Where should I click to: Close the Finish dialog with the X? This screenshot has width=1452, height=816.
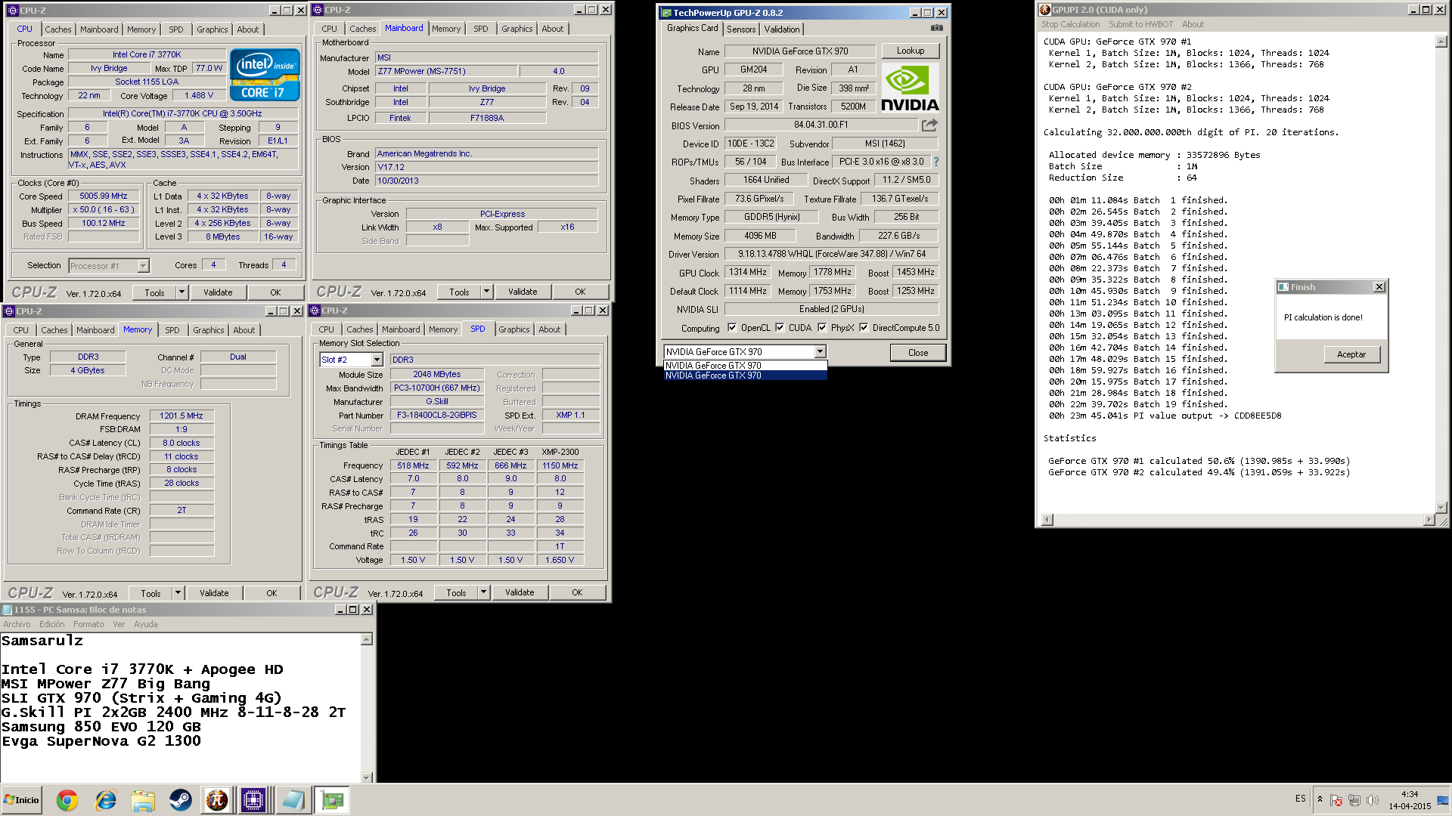click(x=1379, y=287)
